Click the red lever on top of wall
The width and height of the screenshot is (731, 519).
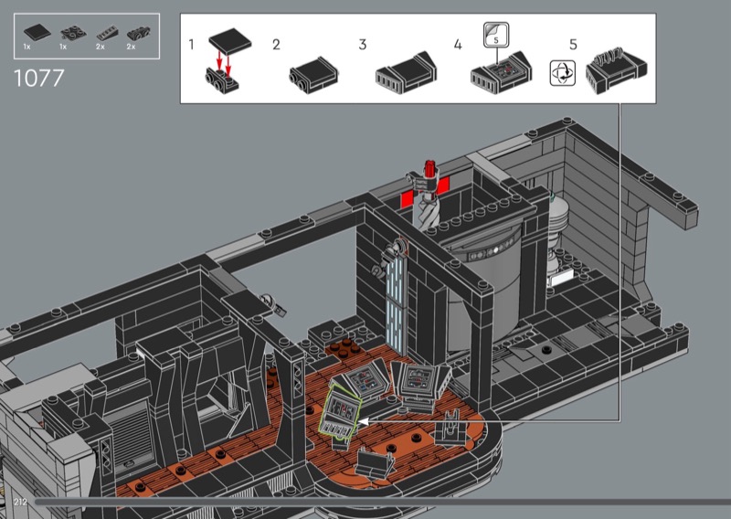click(x=429, y=171)
